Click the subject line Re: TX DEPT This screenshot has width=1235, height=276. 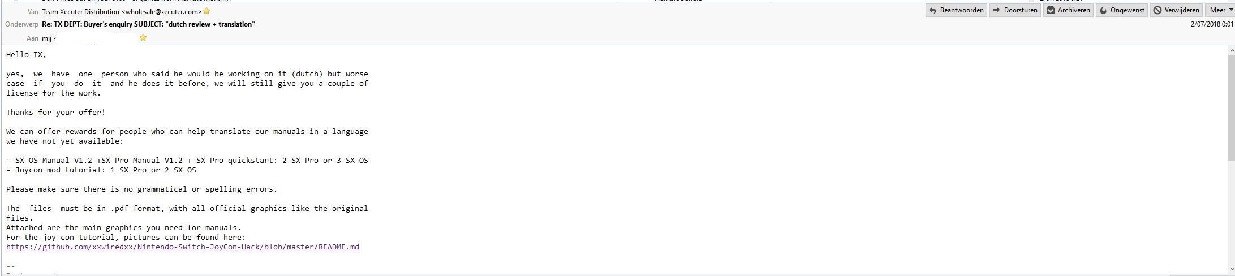(148, 24)
